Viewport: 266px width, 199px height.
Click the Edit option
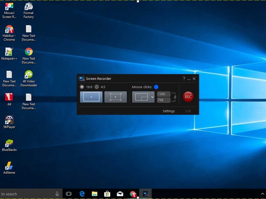(188, 111)
